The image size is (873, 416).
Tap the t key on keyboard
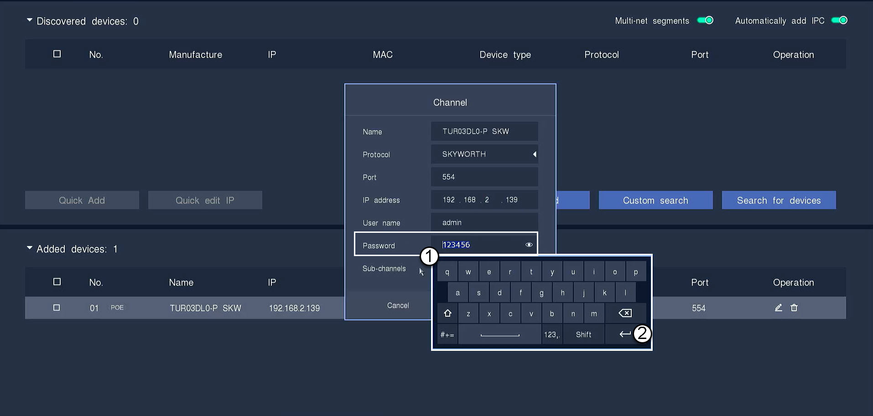(531, 272)
